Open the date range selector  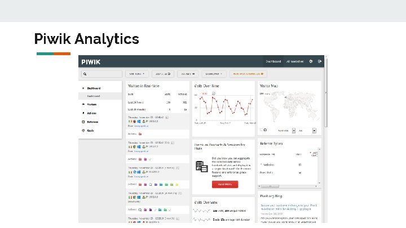click(x=163, y=74)
